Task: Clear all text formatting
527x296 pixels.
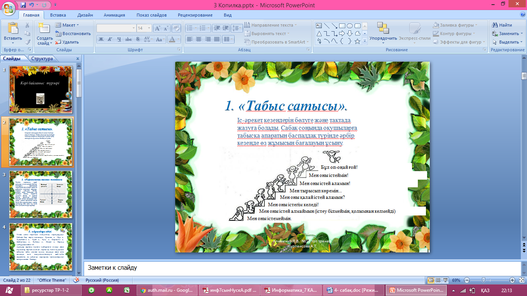Action: point(176,28)
